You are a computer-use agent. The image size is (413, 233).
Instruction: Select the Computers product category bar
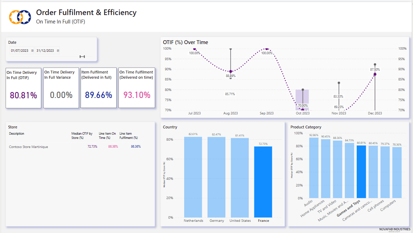397,172
